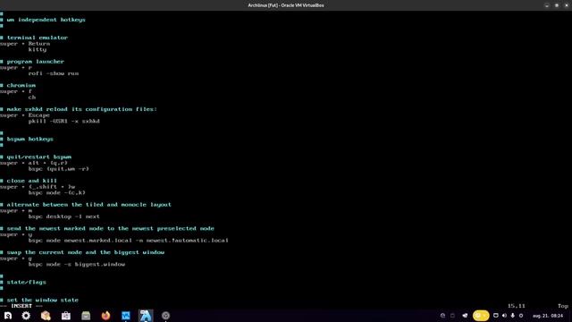The width and height of the screenshot is (572, 322).
Task: Click the '# chromium' comment line
Action: (x=18, y=86)
